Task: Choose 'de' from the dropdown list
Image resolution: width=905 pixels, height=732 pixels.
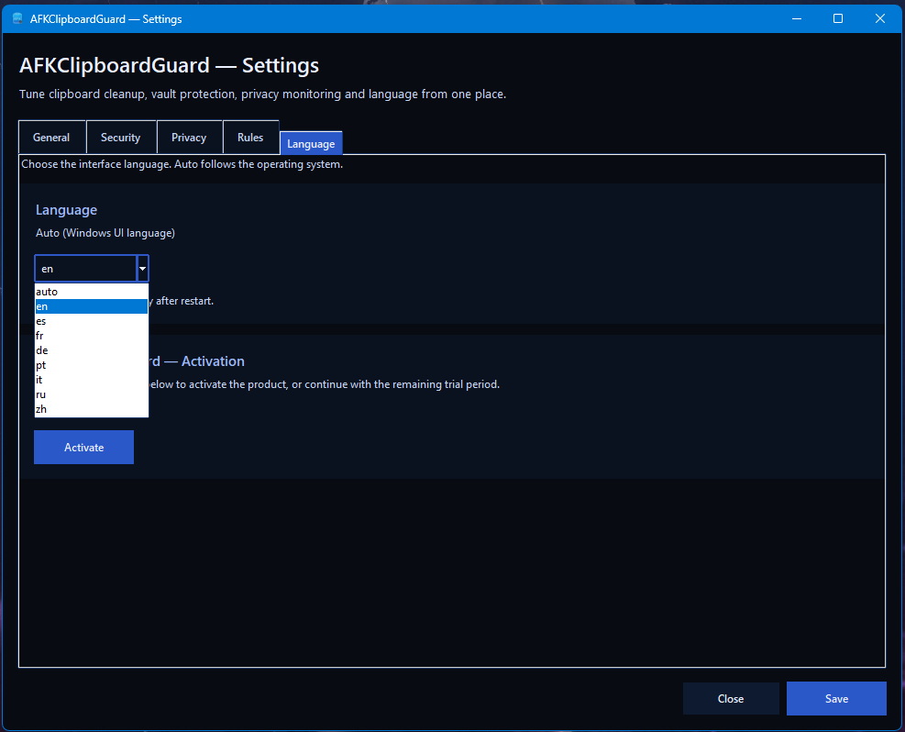Action: pyautogui.click(x=91, y=350)
